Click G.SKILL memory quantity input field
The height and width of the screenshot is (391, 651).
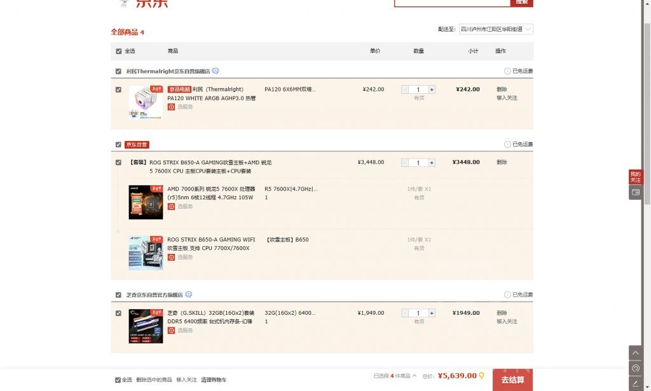[x=418, y=313]
